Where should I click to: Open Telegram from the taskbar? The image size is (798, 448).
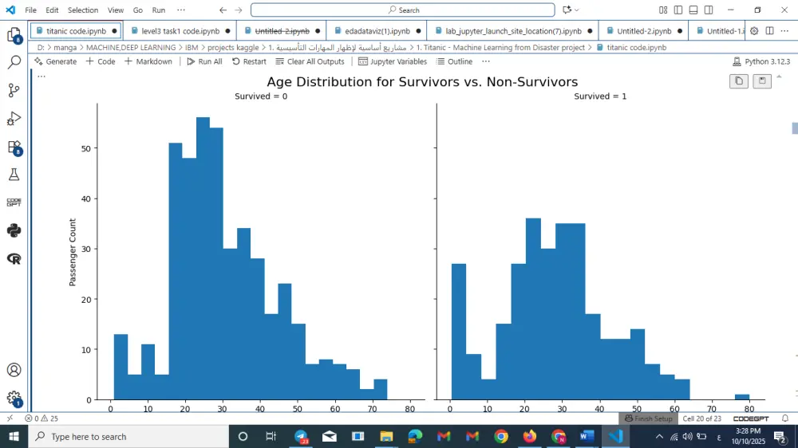click(x=302, y=436)
